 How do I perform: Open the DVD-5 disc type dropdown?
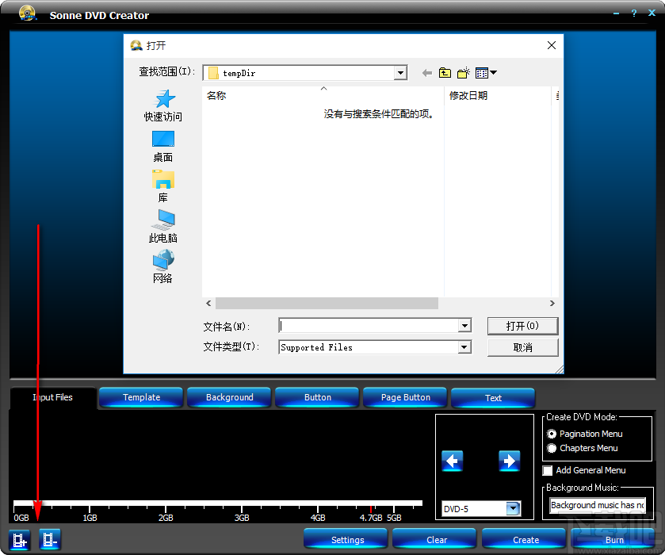coord(513,508)
